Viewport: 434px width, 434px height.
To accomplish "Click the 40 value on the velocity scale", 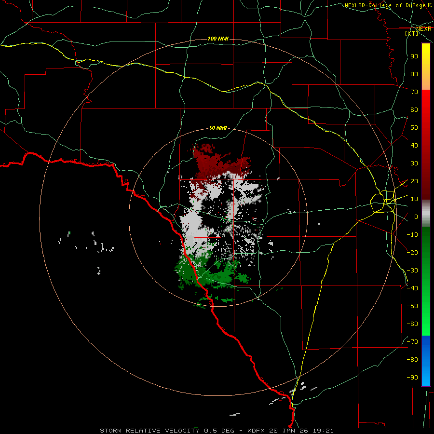I will (414, 145).
